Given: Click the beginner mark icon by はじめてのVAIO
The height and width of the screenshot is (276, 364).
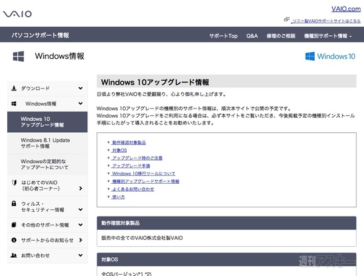Looking at the screenshot, I should pyautogui.click(x=14, y=183).
